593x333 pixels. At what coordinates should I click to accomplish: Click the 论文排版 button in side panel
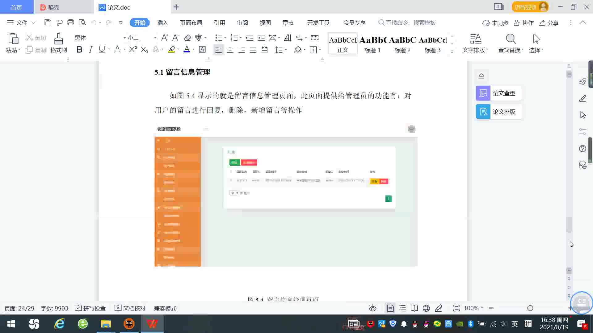point(498,112)
